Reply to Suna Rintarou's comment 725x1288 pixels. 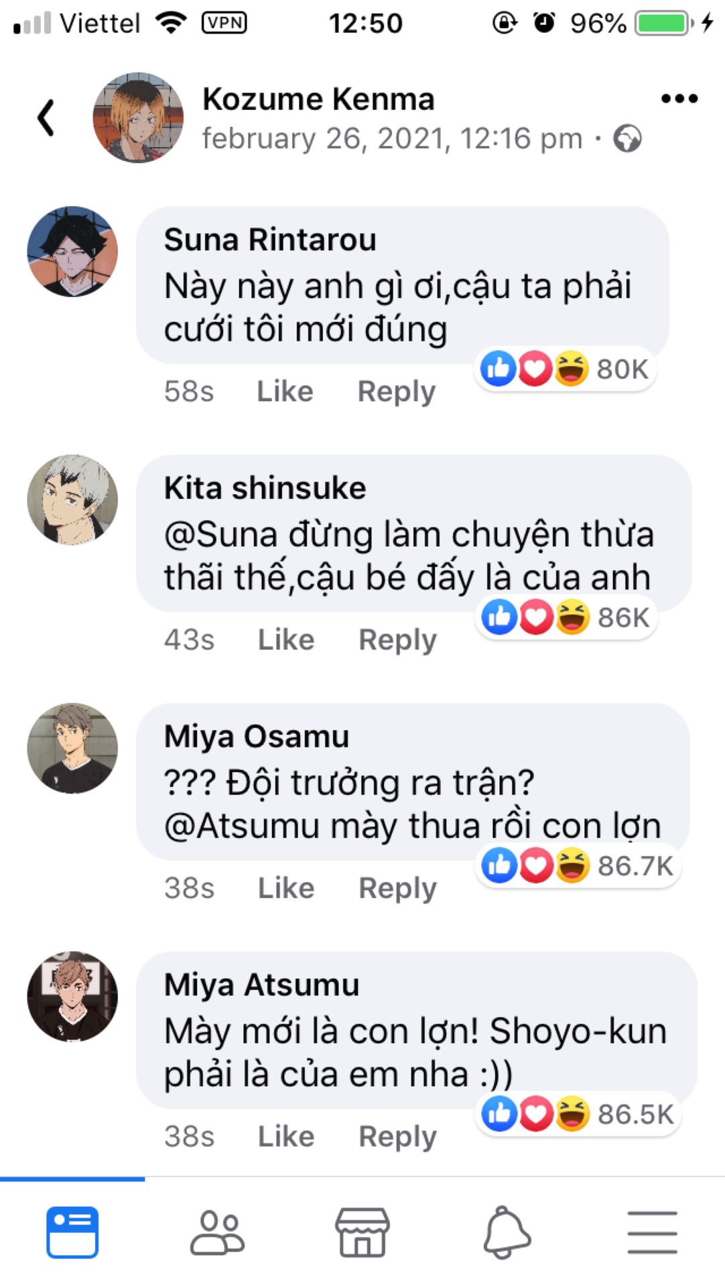[x=396, y=391]
